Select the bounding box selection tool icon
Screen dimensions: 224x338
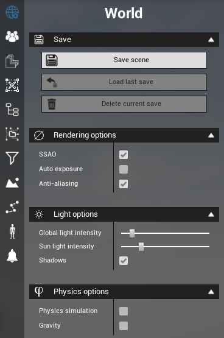pyautogui.click(x=12, y=85)
